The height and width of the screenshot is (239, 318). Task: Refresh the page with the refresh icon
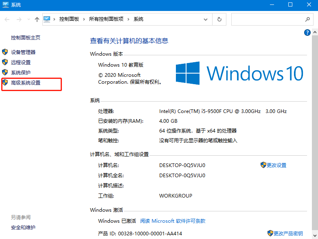pos(219,20)
